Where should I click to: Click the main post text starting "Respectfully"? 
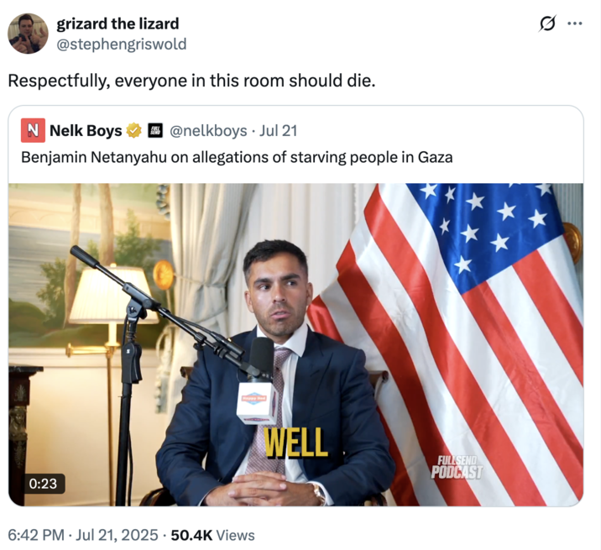[191, 81]
